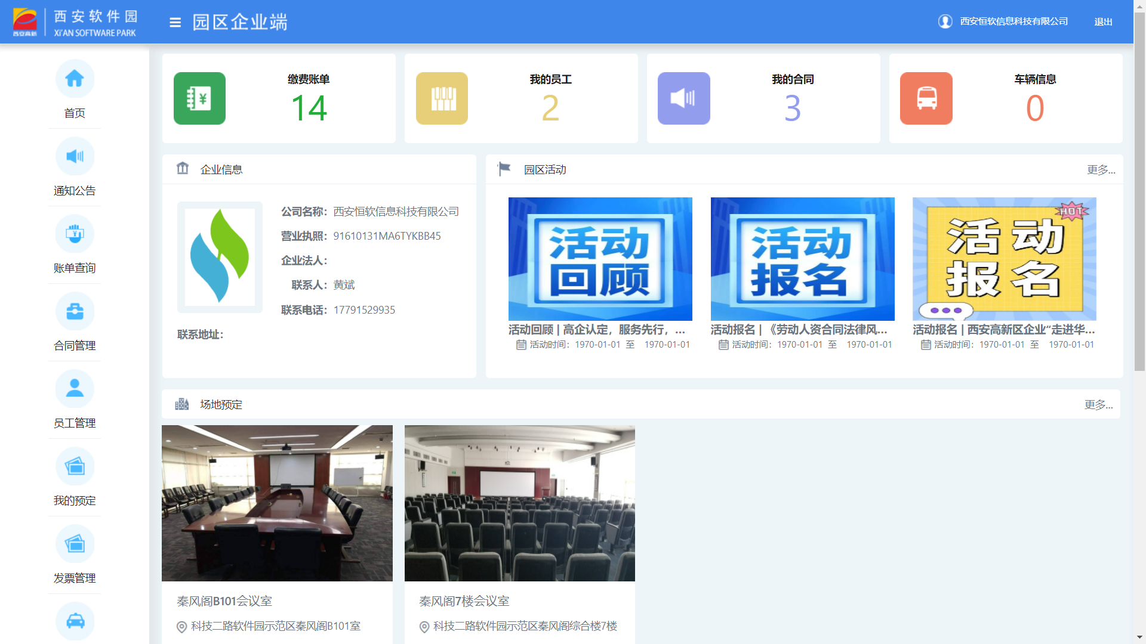Open 更多... link in 园区活动 panel

1101,170
